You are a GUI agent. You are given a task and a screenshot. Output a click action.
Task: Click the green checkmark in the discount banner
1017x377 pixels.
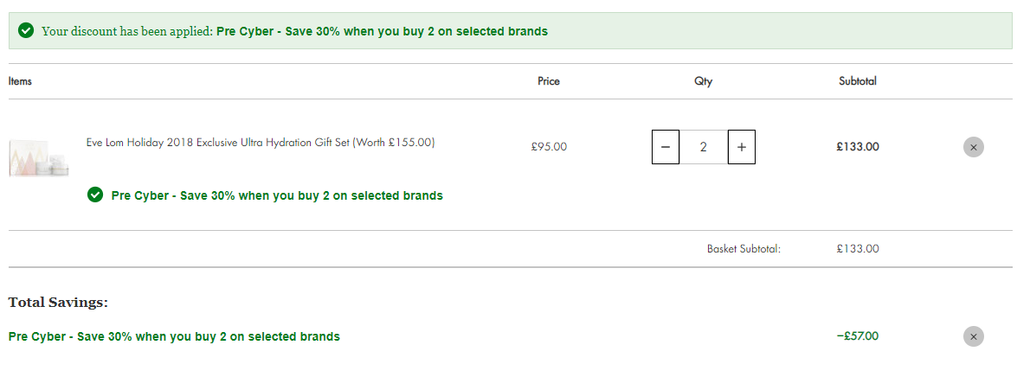(26, 30)
